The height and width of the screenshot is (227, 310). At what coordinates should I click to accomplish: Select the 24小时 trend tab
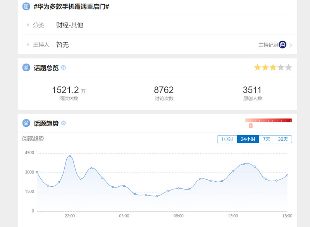248,139
